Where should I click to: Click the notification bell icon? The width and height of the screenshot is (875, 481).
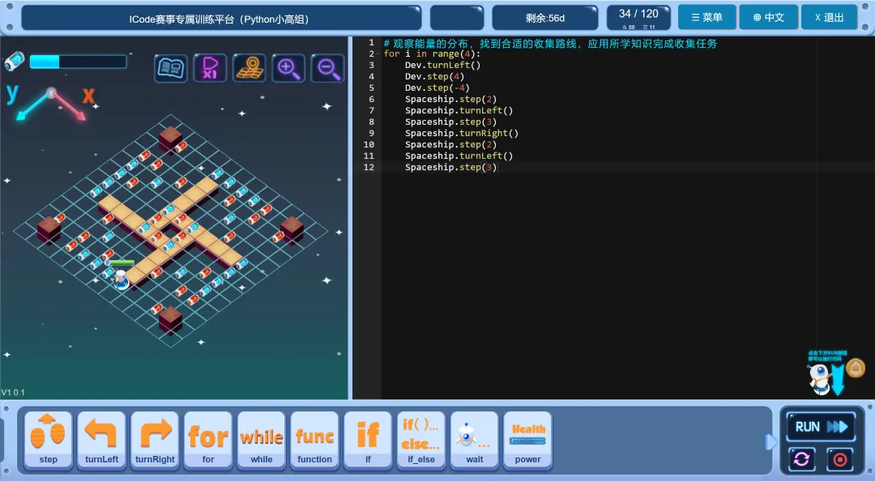pos(856,368)
